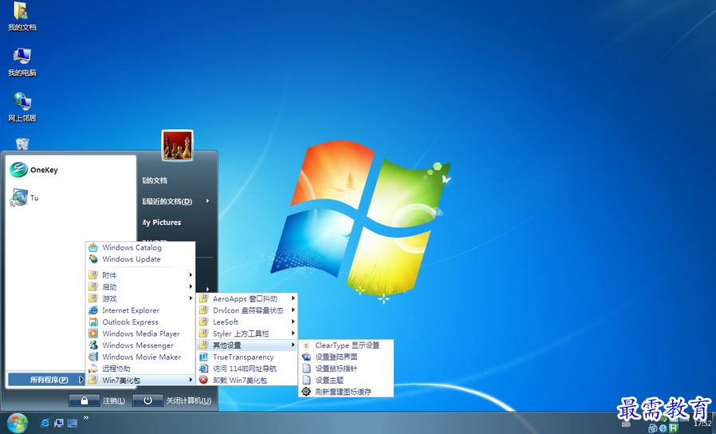Open OneKey pinned program in Start menu
The width and height of the screenshot is (716, 434).
click(34, 170)
